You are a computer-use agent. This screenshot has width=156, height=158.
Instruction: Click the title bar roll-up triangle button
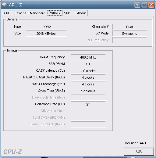click(x=144, y=5)
